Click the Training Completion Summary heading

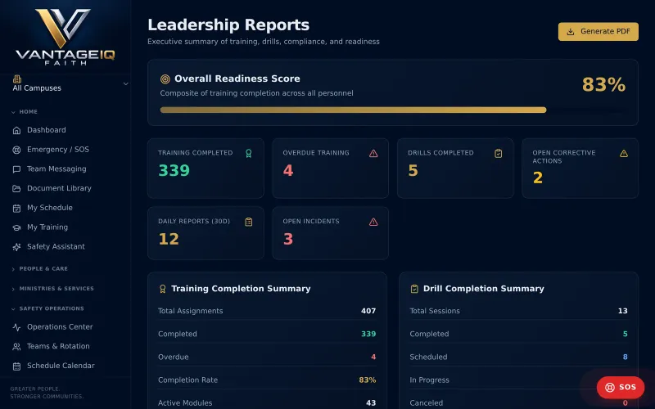(241, 289)
